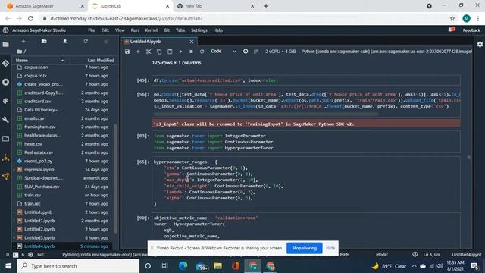This screenshot has width=485, height=273.
Task: Copy selected cells in notebook toolbar
Action: coord(159,52)
